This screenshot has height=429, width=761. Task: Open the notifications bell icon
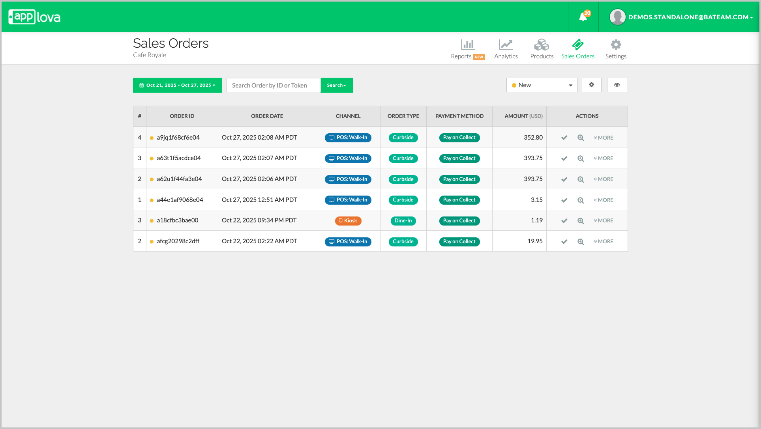(583, 17)
